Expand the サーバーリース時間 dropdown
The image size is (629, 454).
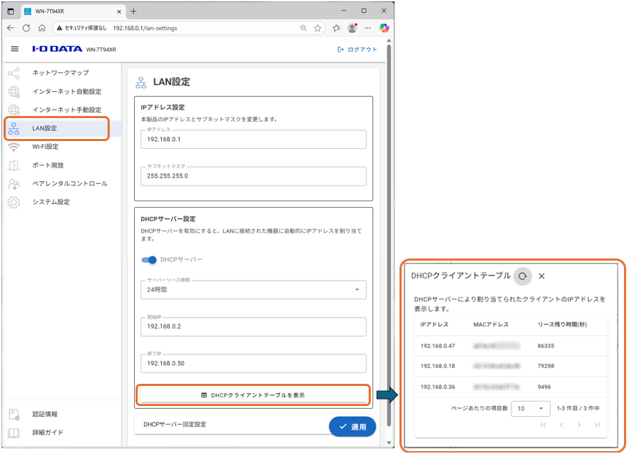pyautogui.click(x=253, y=290)
